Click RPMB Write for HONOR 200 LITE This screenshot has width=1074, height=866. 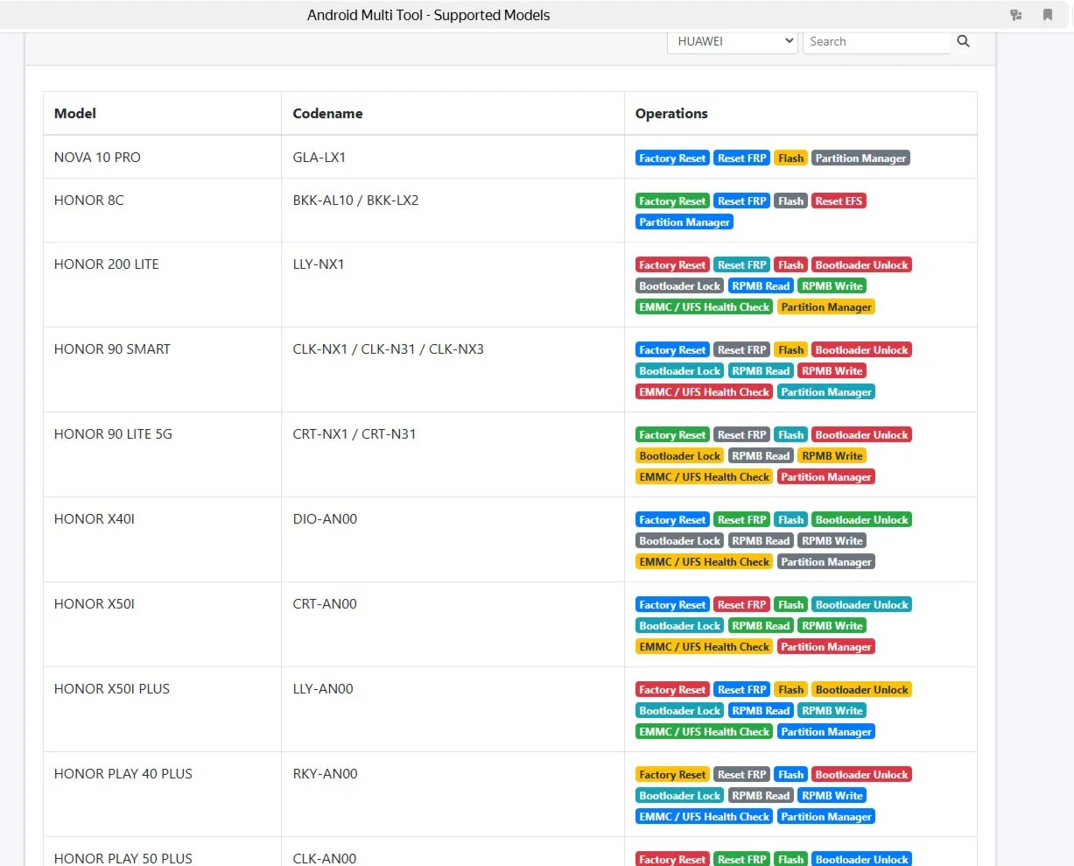(832, 286)
